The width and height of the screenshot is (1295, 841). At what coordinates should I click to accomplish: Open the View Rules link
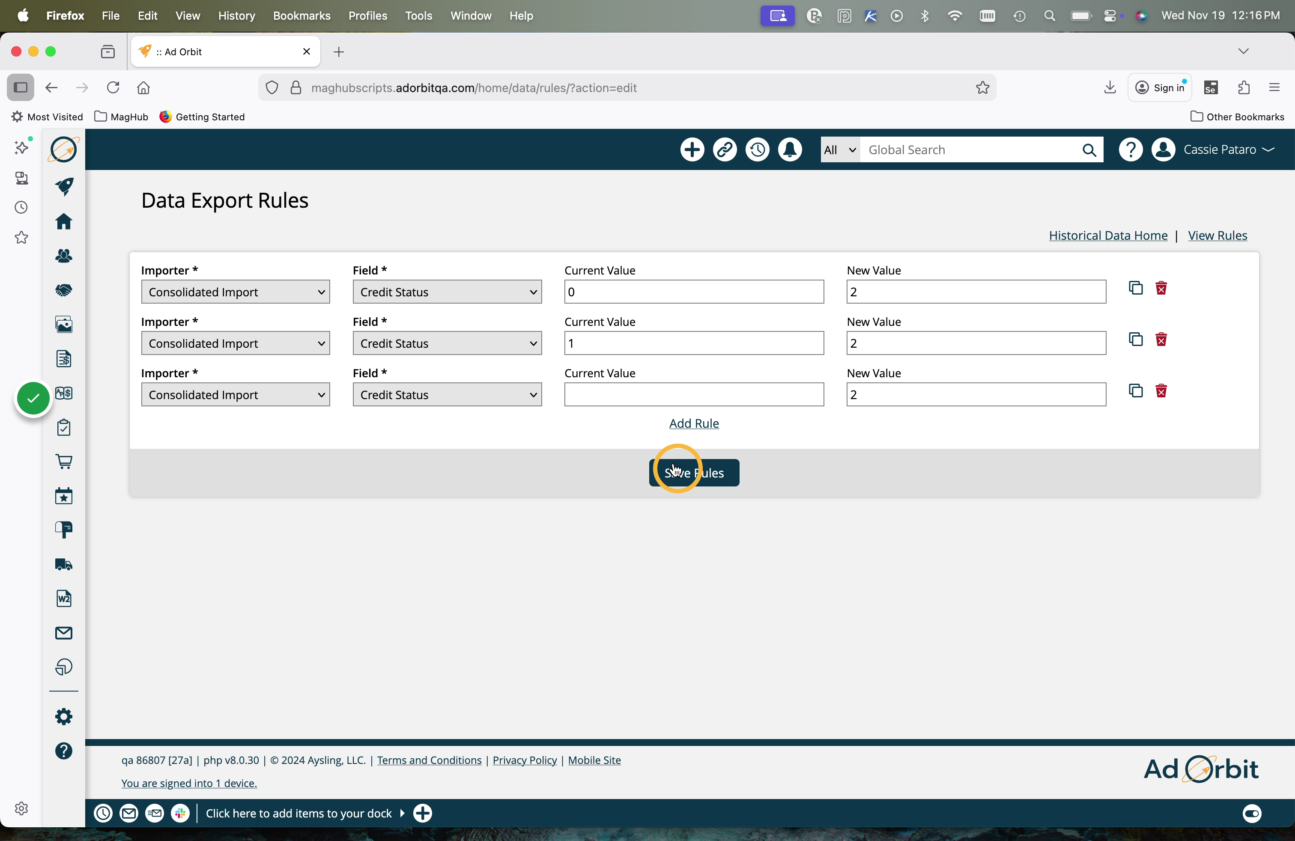pyautogui.click(x=1217, y=236)
